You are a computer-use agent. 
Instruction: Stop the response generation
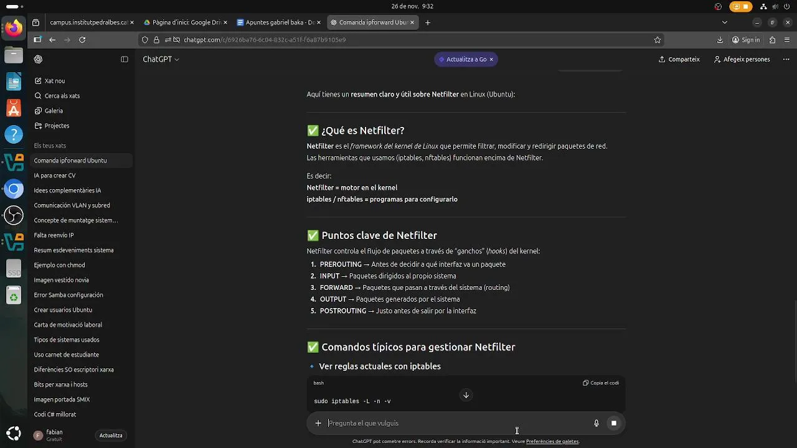tap(613, 423)
